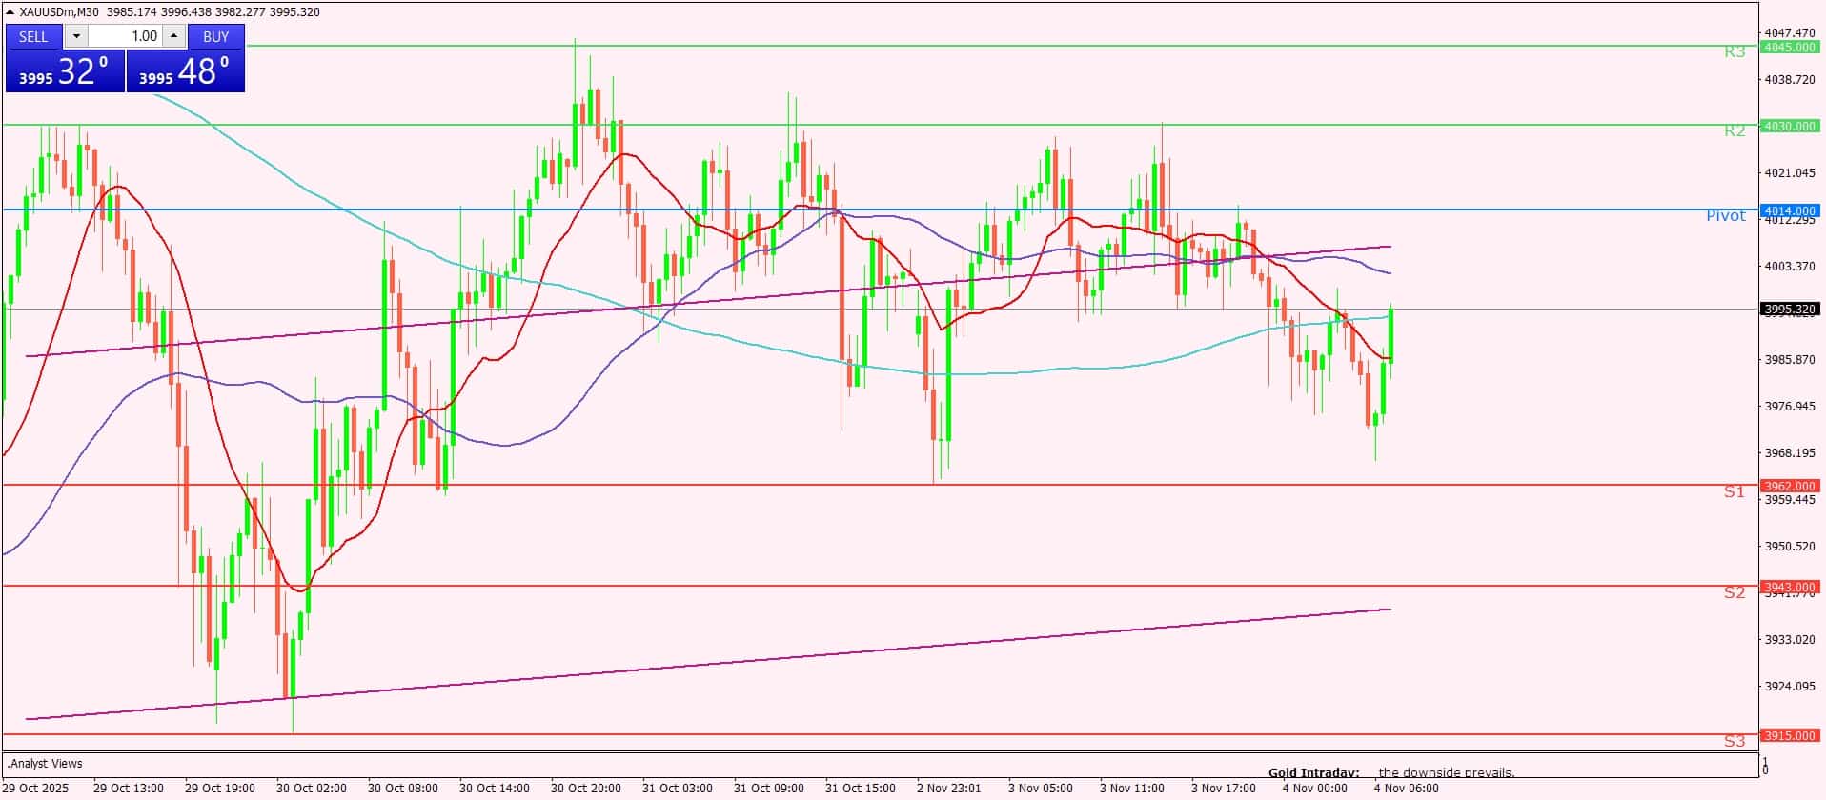The width and height of the screenshot is (1826, 800).
Task: Click the BUY button
Action: tap(216, 36)
